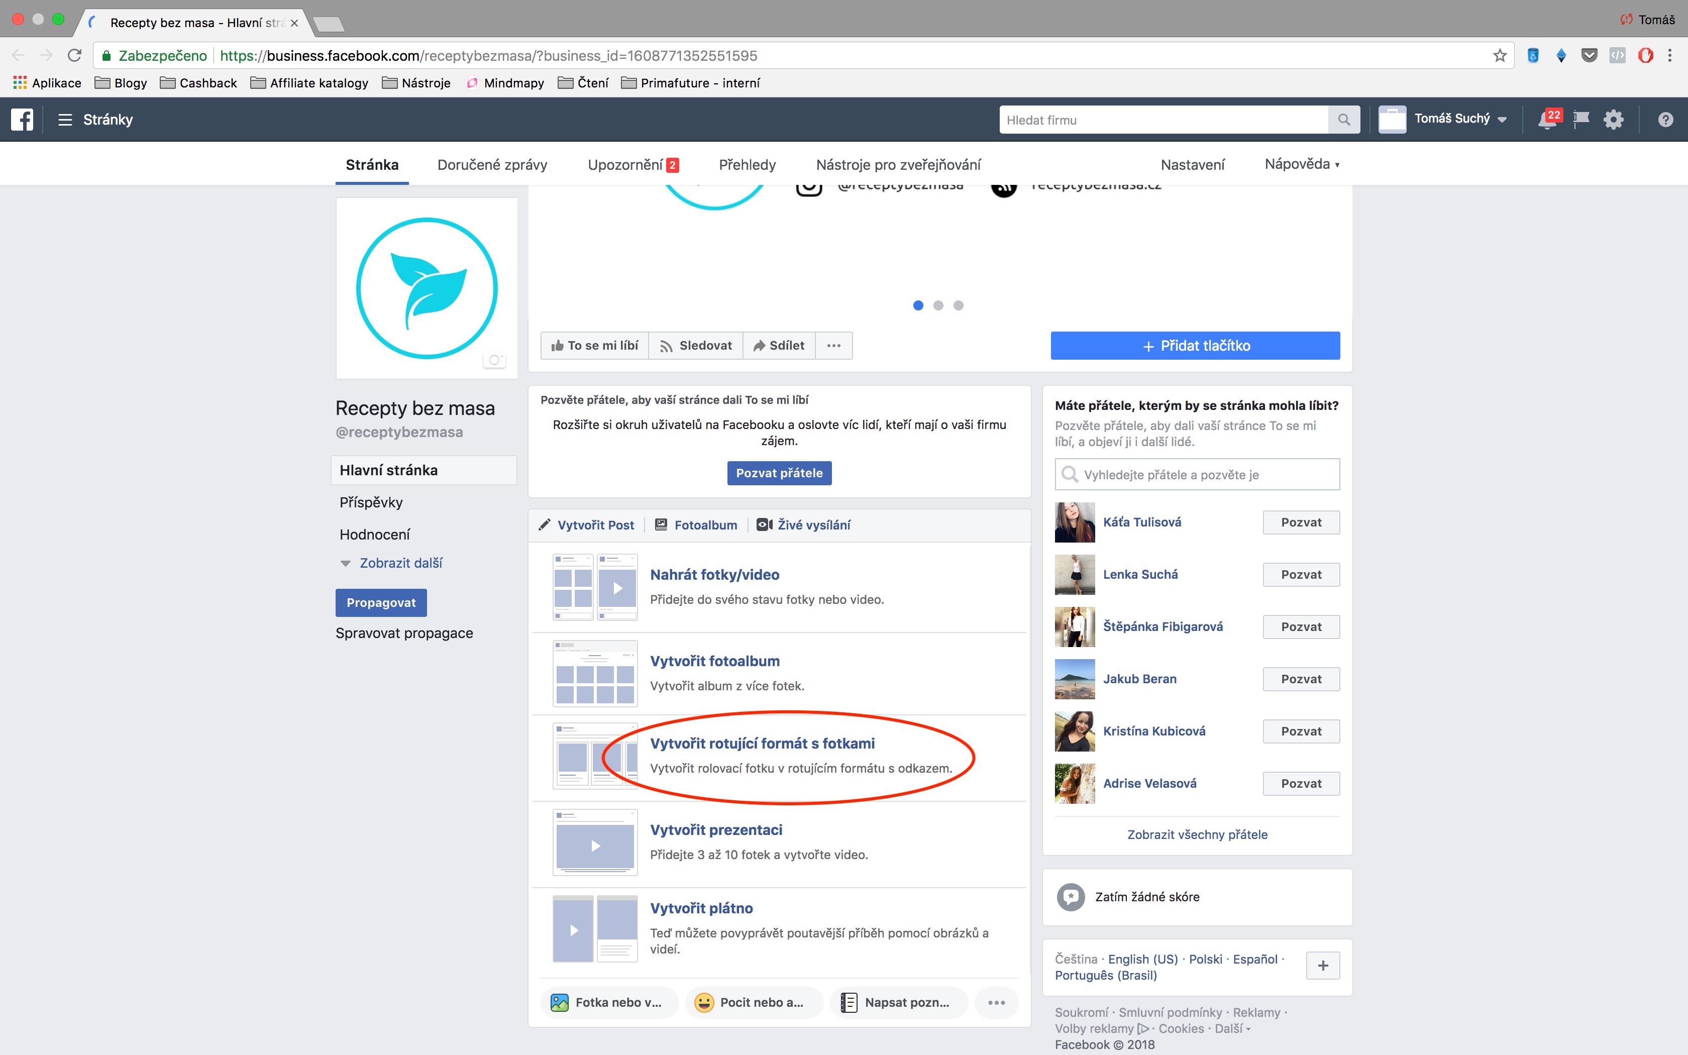The height and width of the screenshot is (1055, 1688).
Task: Select the second carousel dot
Action: pyautogui.click(x=938, y=305)
